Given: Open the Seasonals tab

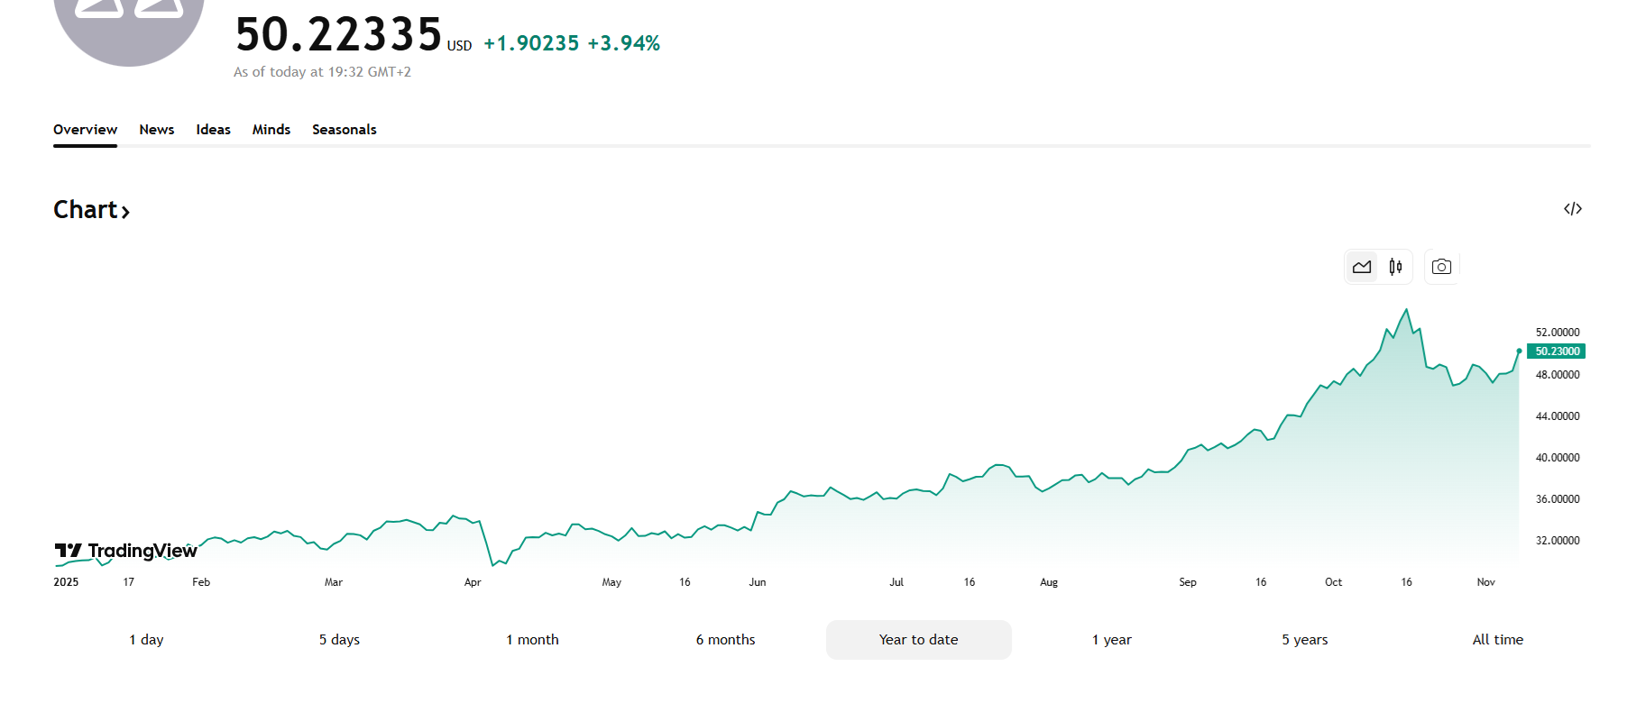Looking at the screenshot, I should click(345, 130).
